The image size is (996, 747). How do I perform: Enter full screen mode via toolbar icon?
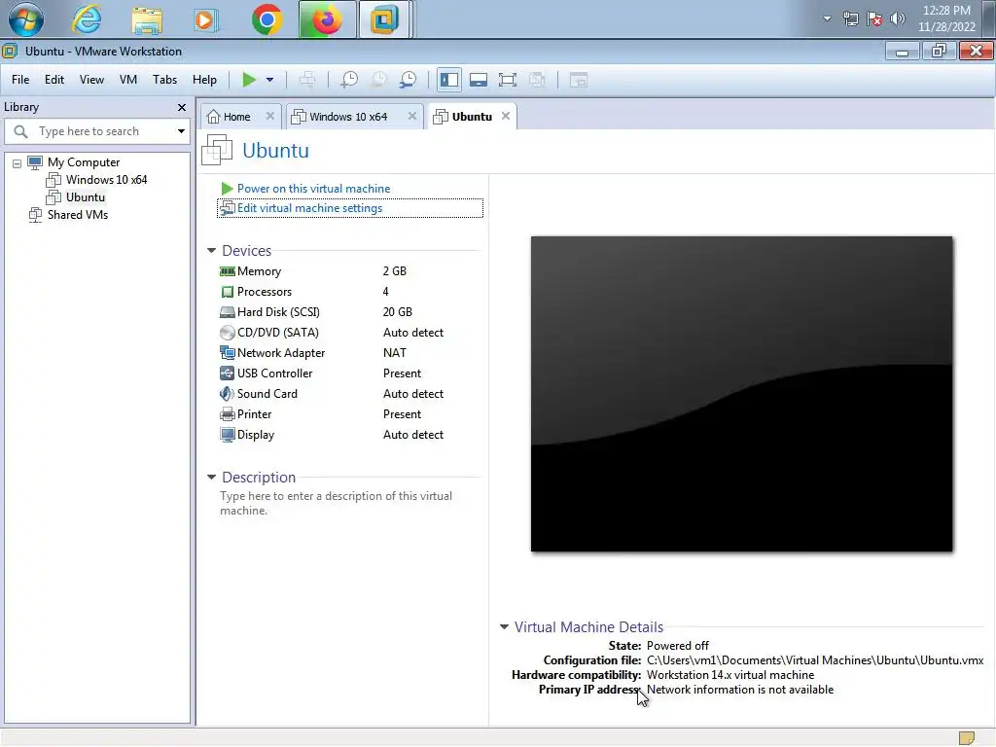click(508, 80)
